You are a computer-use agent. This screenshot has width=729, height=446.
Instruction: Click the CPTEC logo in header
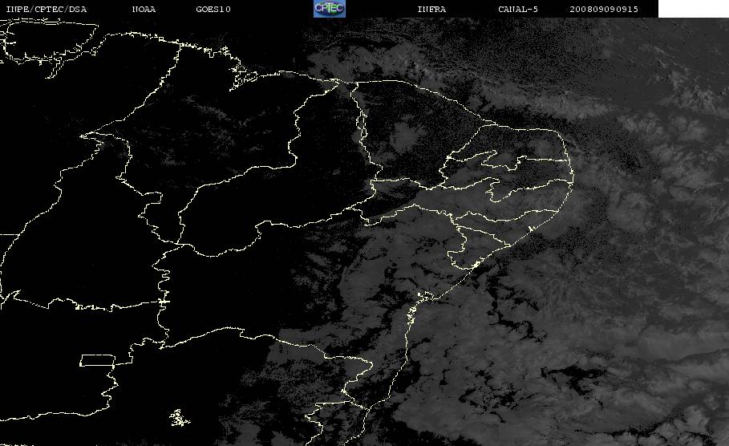pyautogui.click(x=329, y=8)
